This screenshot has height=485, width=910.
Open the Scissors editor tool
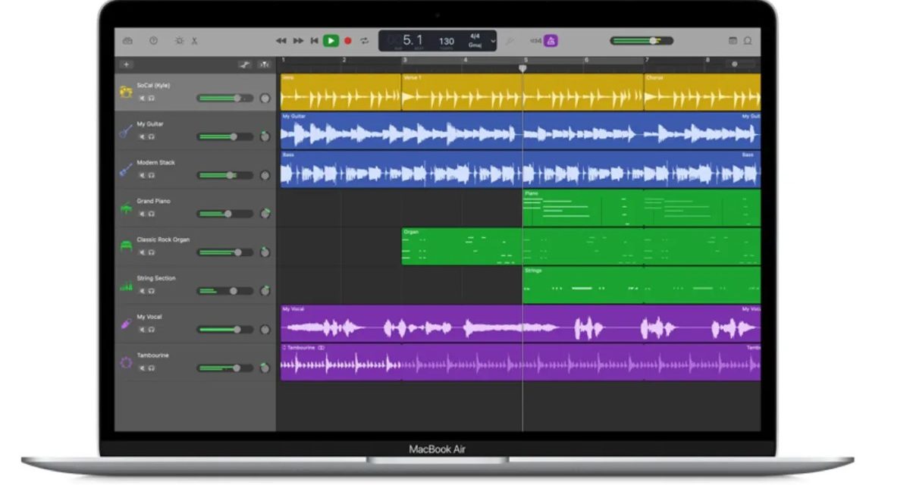(194, 41)
